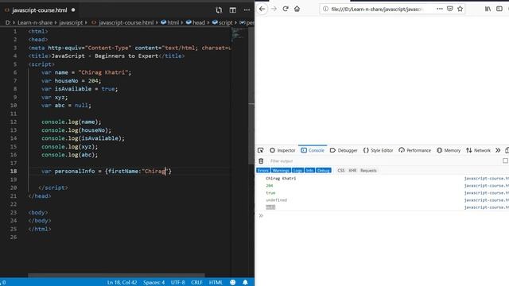
Task: Click 'console.log(name);' code line
Action: coord(71,122)
